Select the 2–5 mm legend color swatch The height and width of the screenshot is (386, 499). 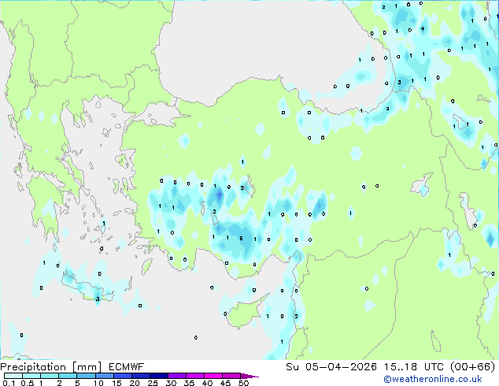(68, 376)
